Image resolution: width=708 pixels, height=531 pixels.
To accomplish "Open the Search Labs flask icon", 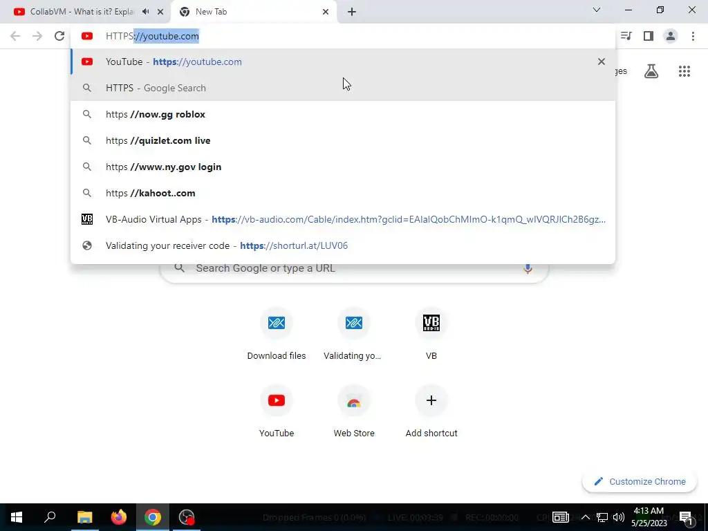I will click(x=651, y=71).
